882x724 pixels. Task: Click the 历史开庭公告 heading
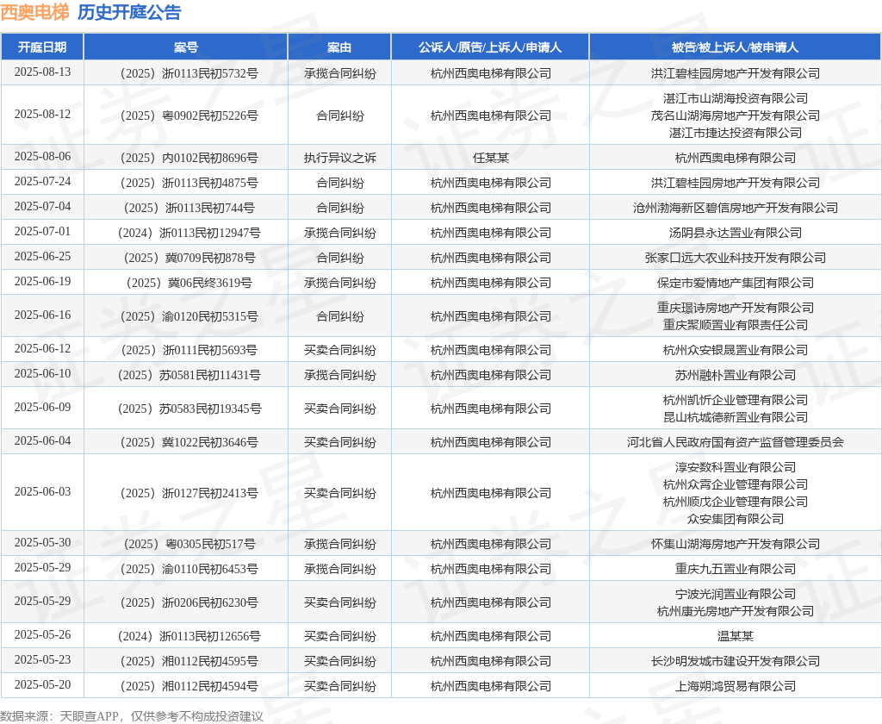pos(129,12)
